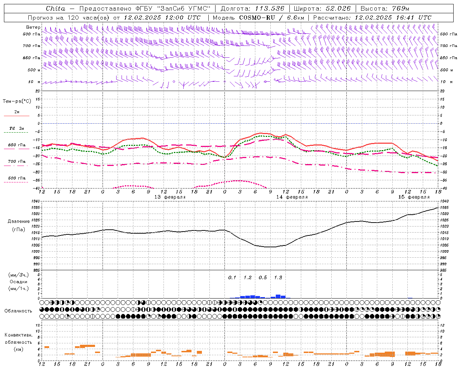This screenshot has height=367, width=459.
Task: Click the "Давление" pressure panel label
Action: point(19,221)
